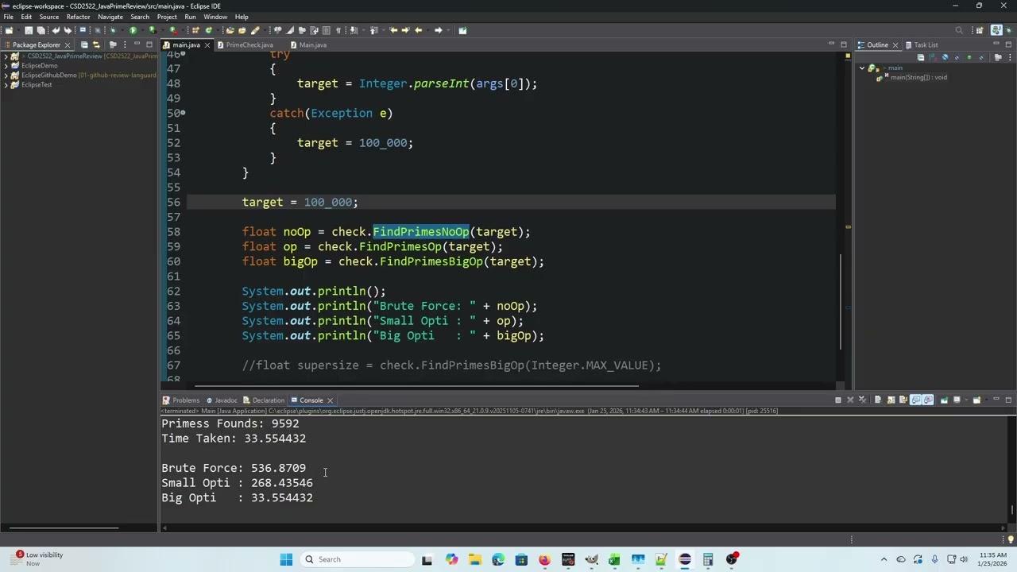Close the main.java editor tab
Viewport: 1017px width, 572px height.
tap(207, 44)
